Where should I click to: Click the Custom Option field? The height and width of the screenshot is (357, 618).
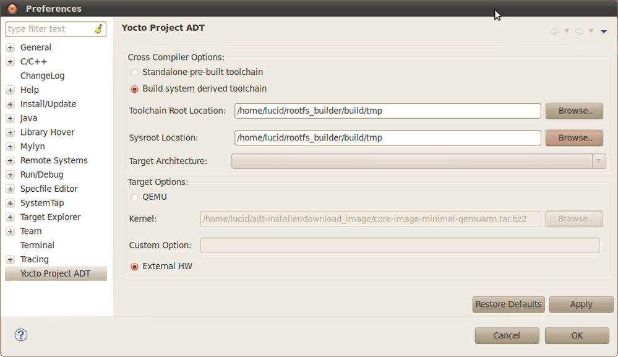[400, 246]
